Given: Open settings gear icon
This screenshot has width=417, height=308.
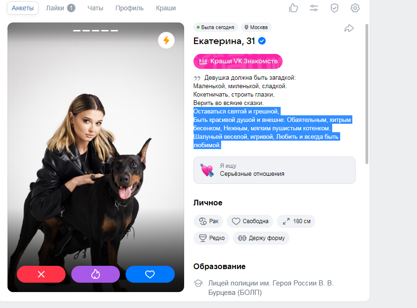Looking at the screenshot, I should pyautogui.click(x=355, y=8).
